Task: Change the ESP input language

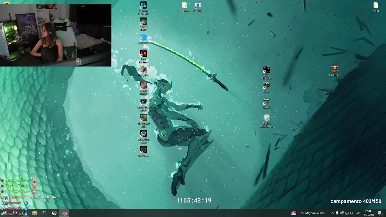Action: (x=358, y=213)
